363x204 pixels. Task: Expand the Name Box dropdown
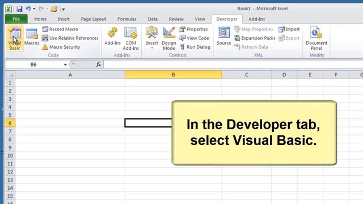pos(65,65)
